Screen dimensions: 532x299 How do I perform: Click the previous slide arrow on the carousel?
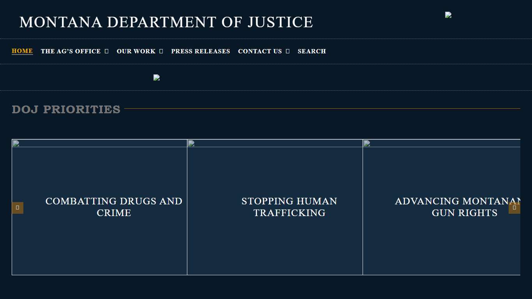pos(18,208)
